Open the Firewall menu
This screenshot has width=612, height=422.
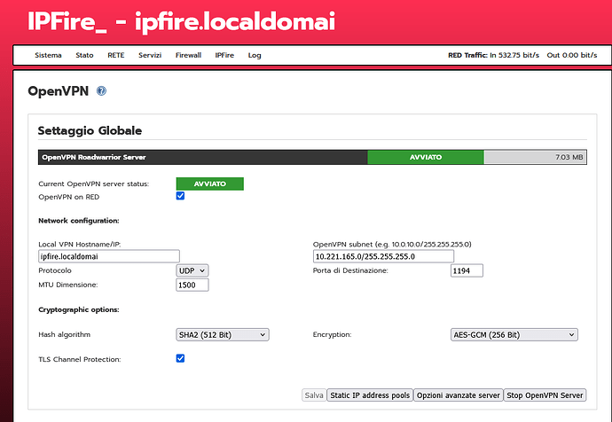coord(188,55)
